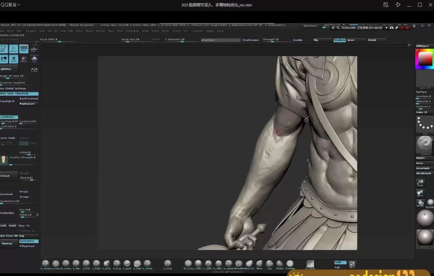
Task: Open the Preferences menu
Action: tap(132, 31)
